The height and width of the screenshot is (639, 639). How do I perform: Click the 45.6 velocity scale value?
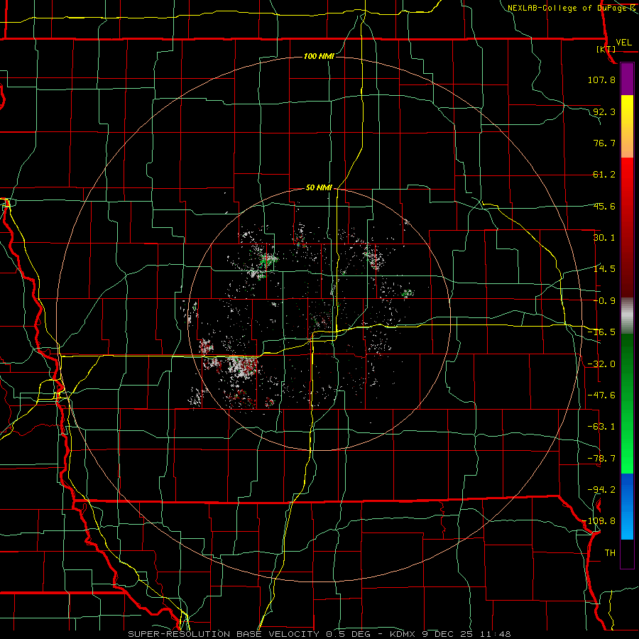tap(604, 206)
